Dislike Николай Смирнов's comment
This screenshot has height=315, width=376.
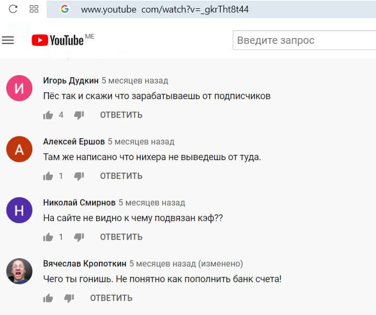click(x=79, y=237)
